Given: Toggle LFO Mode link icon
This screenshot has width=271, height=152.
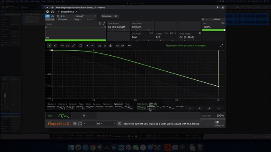Looking at the screenshot, I should tap(151, 33).
